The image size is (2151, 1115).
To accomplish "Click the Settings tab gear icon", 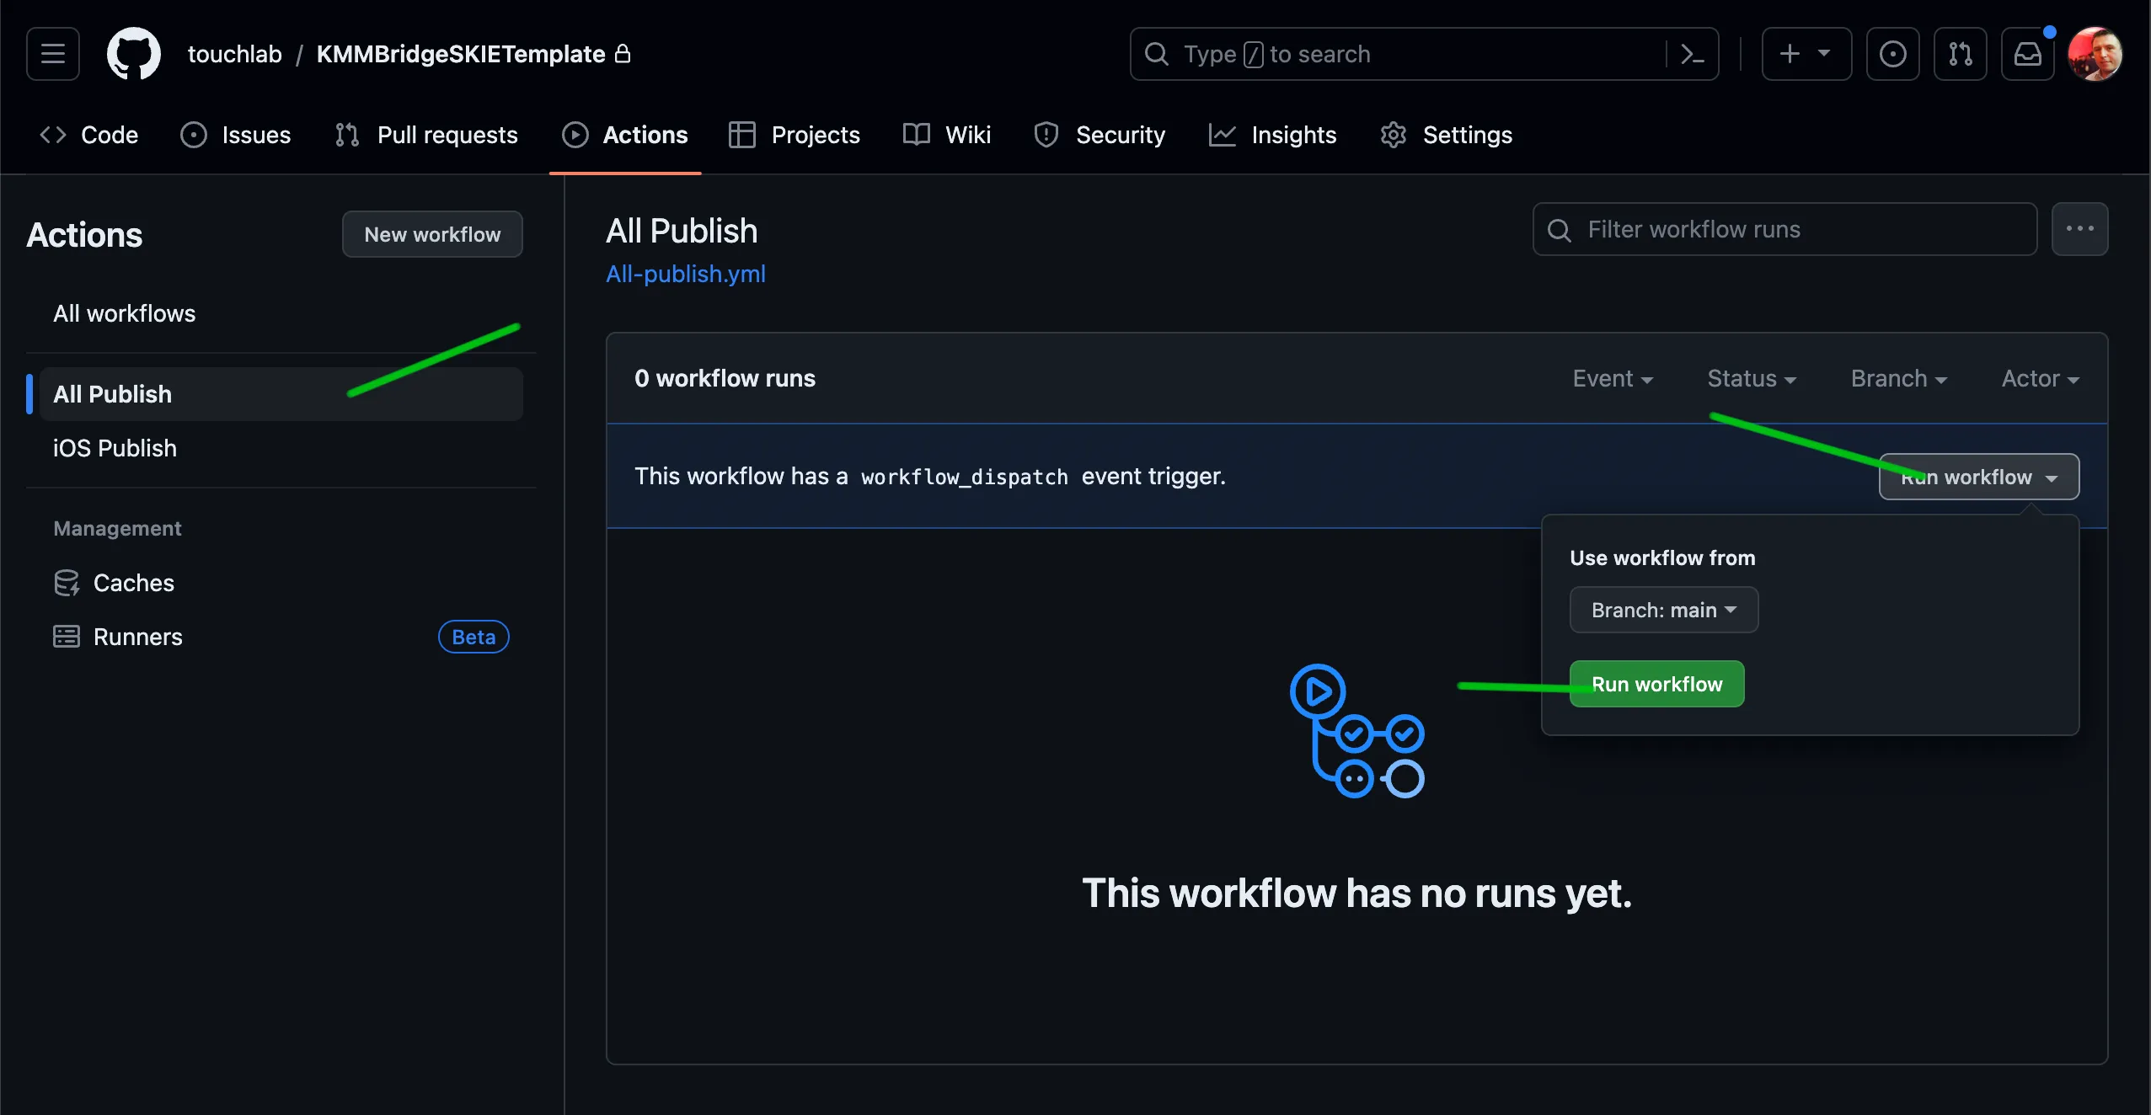I will (1394, 135).
